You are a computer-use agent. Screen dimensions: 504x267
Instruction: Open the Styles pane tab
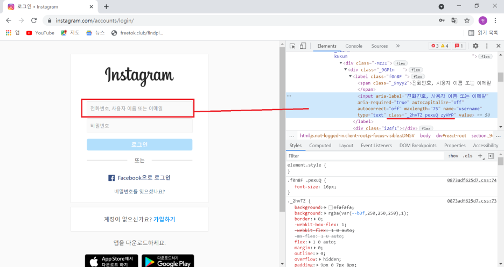(296, 146)
